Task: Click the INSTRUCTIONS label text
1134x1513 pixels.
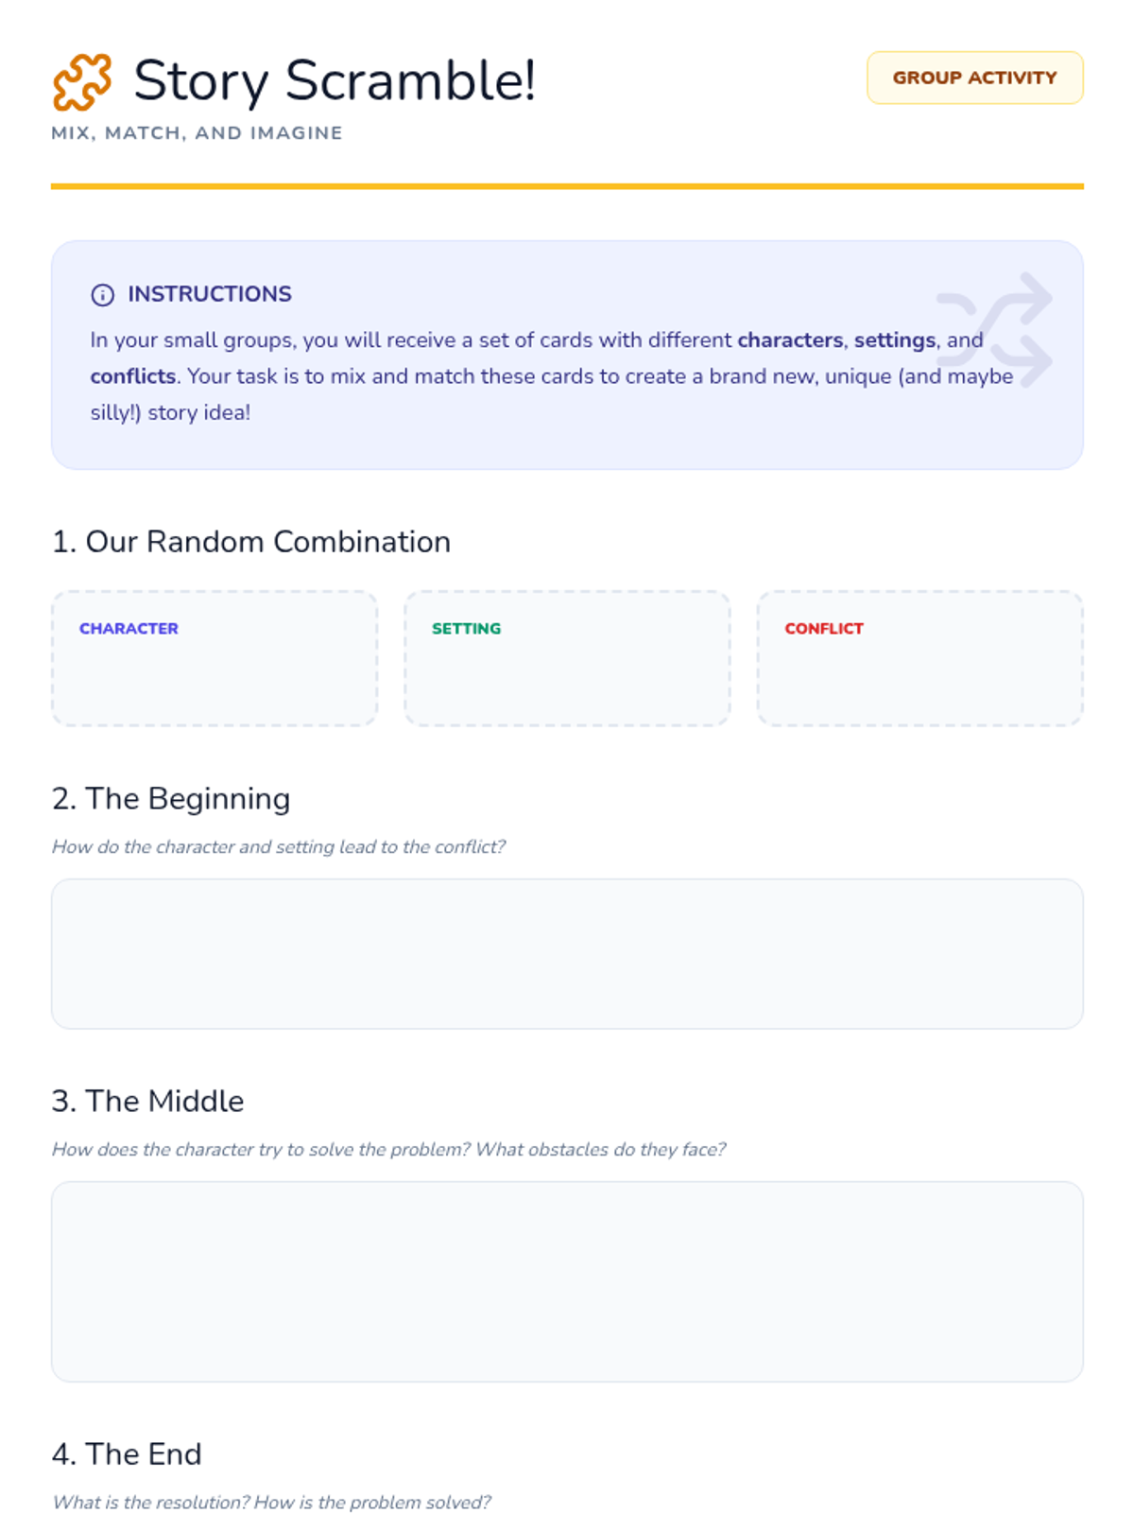Action: click(210, 294)
